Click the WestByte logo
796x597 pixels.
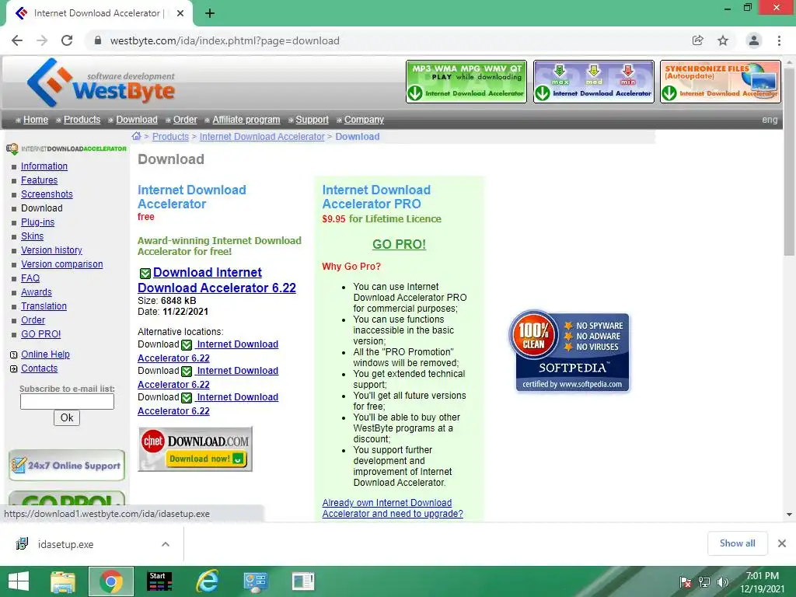(100, 82)
